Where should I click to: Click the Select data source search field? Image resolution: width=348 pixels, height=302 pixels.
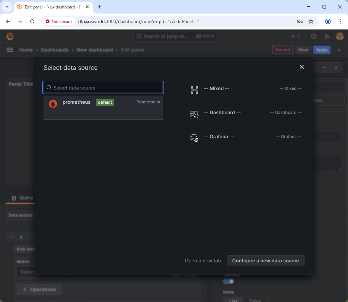pyautogui.click(x=103, y=88)
